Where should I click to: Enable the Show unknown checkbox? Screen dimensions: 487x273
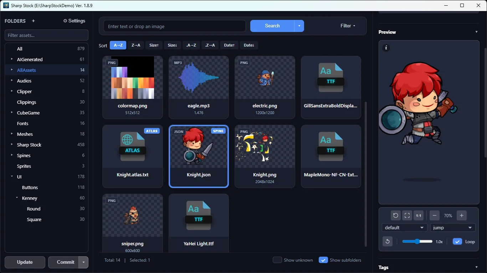click(277, 260)
